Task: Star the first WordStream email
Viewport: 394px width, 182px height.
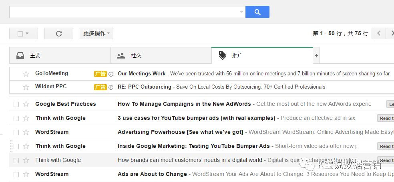Action: [x=26, y=132]
